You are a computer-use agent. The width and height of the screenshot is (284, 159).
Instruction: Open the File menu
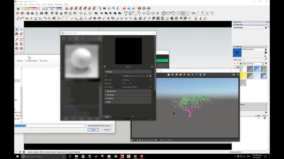pos(16,4)
